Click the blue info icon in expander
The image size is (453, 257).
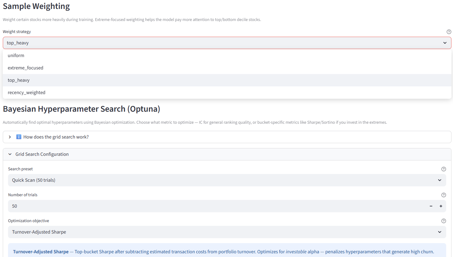point(19,137)
